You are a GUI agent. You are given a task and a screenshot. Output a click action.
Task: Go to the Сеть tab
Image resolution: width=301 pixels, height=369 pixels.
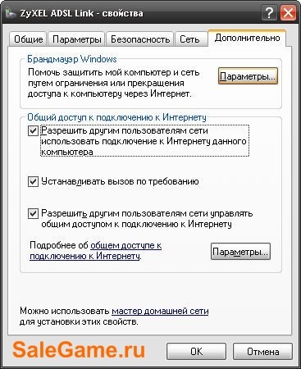189,39
